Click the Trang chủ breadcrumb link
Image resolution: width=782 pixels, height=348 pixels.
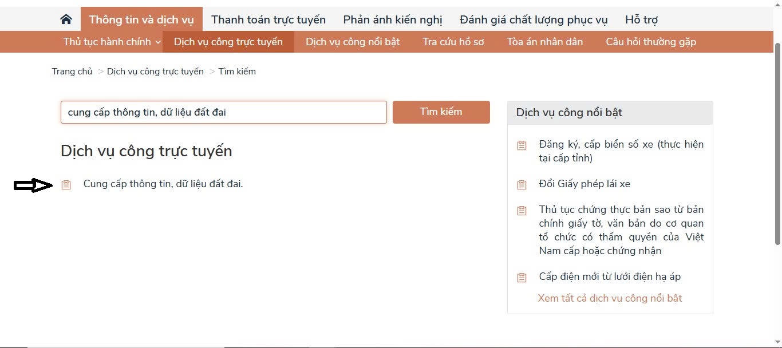click(x=72, y=72)
